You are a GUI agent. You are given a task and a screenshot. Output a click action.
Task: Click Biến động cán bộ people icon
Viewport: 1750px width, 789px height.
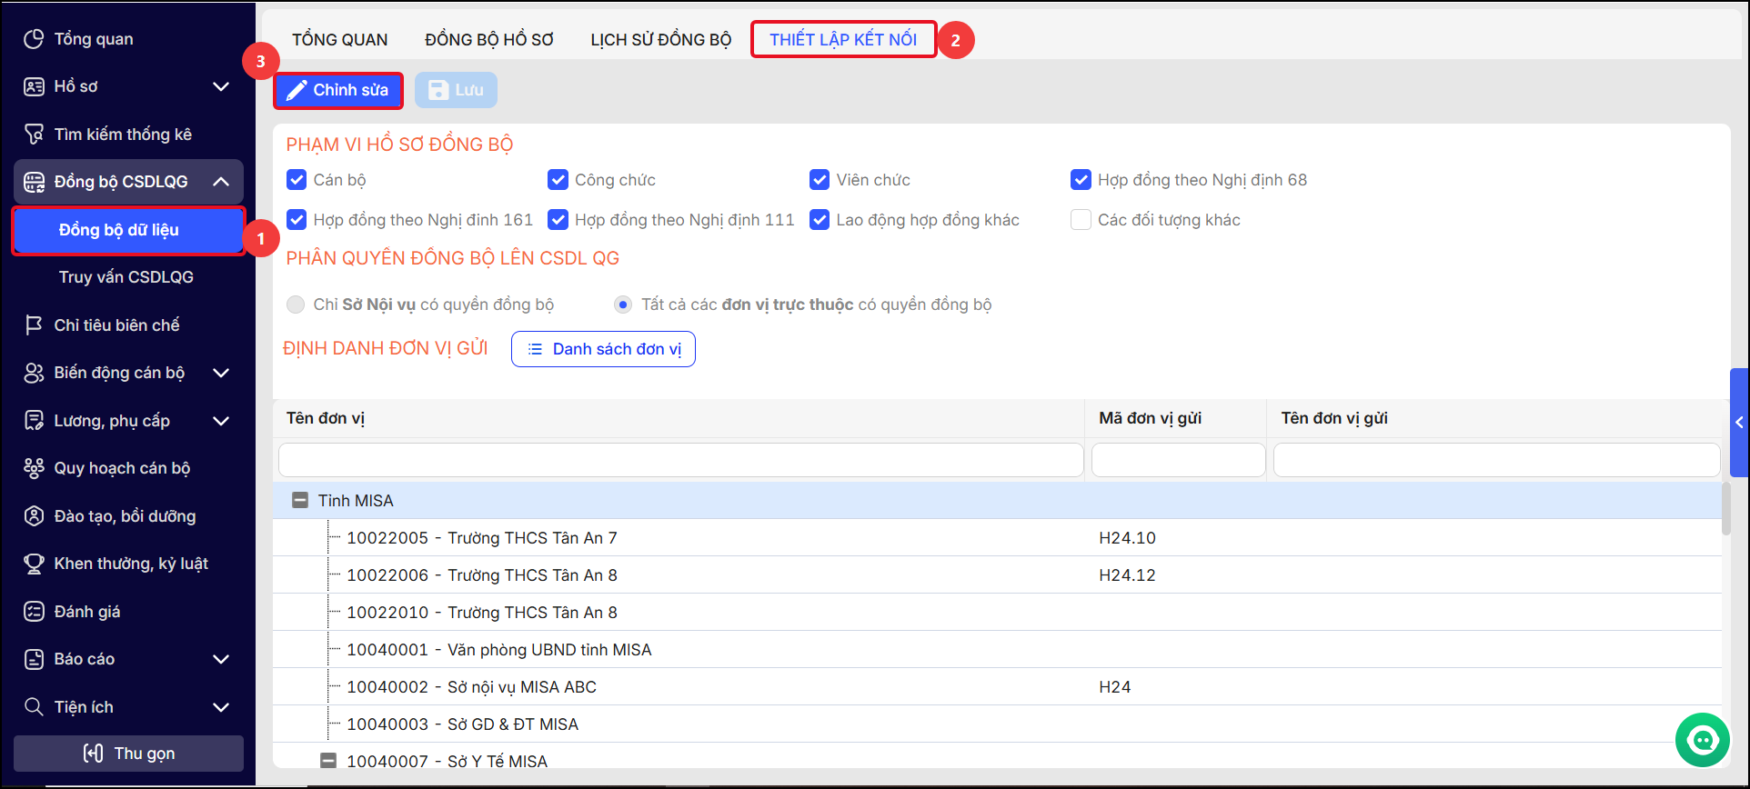pos(34,373)
